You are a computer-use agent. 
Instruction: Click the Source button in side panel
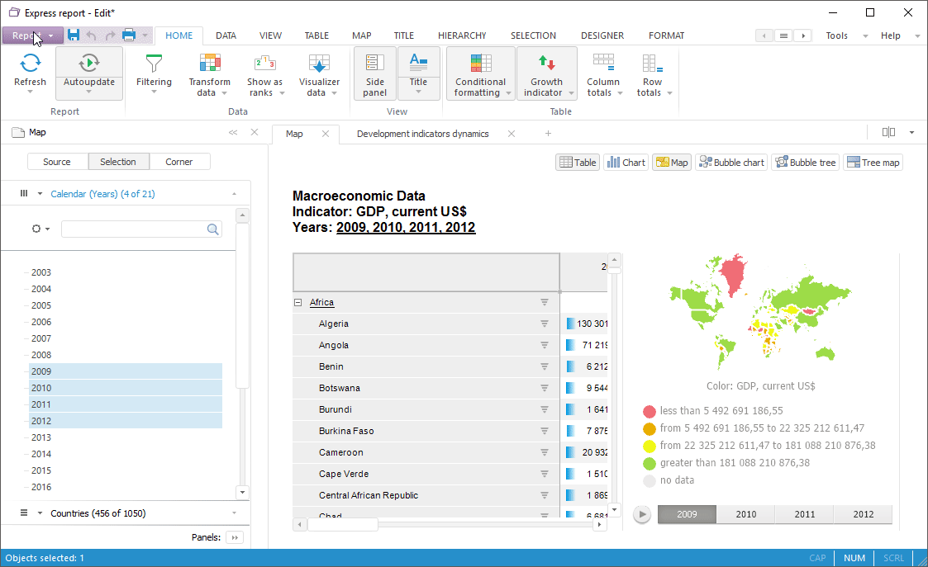pos(57,162)
